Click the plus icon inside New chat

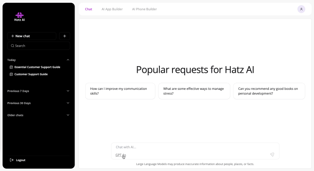pyautogui.click(x=13, y=36)
